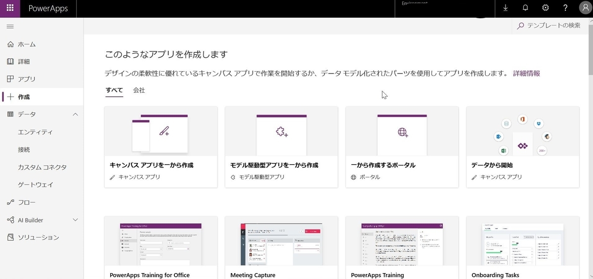Click データから開始 card title
The height and width of the screenshot is (279, 593).
pos(492,165)
